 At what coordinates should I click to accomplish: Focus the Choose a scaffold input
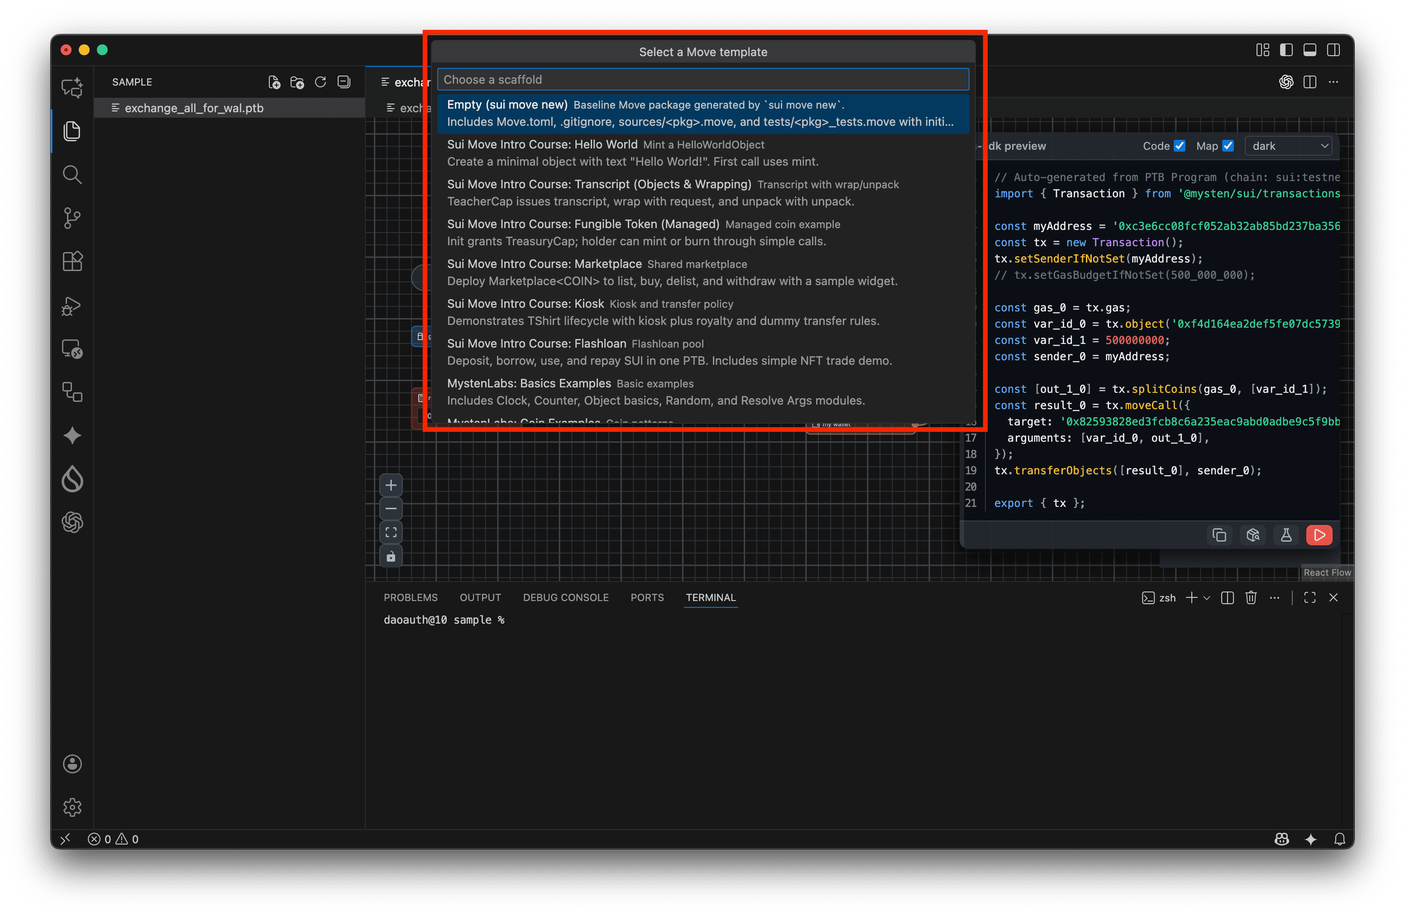click(x=702, y=80)
